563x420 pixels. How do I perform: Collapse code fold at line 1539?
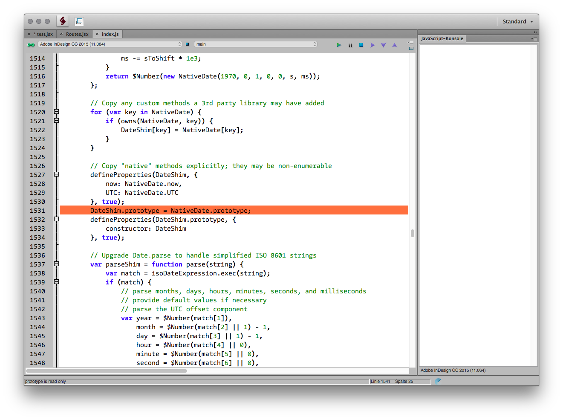(56, 282)
